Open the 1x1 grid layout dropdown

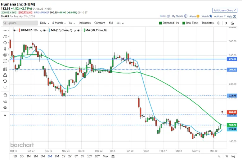(x=120, y=23)
